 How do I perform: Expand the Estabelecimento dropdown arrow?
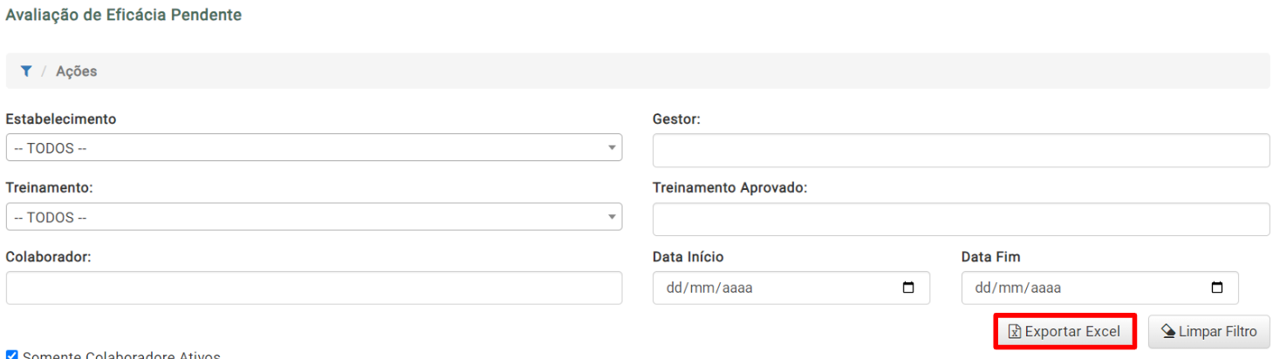[612, 148]
